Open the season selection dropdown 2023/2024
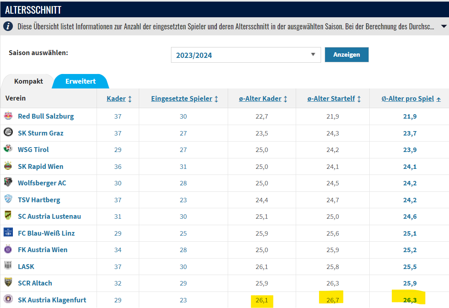 pyautogui.click(x=245, y=55)
